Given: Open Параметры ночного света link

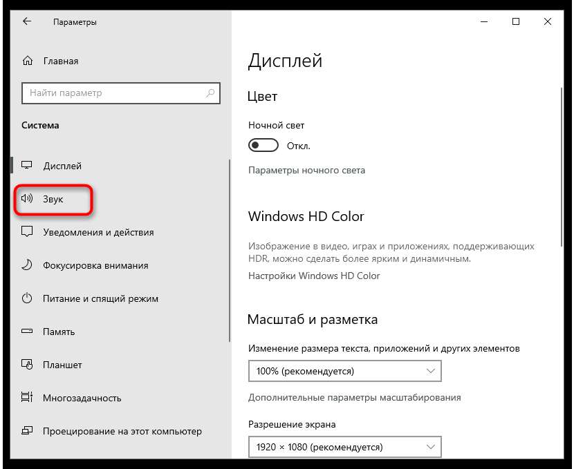Looking at the screenshot, I should tap(307, 171).
